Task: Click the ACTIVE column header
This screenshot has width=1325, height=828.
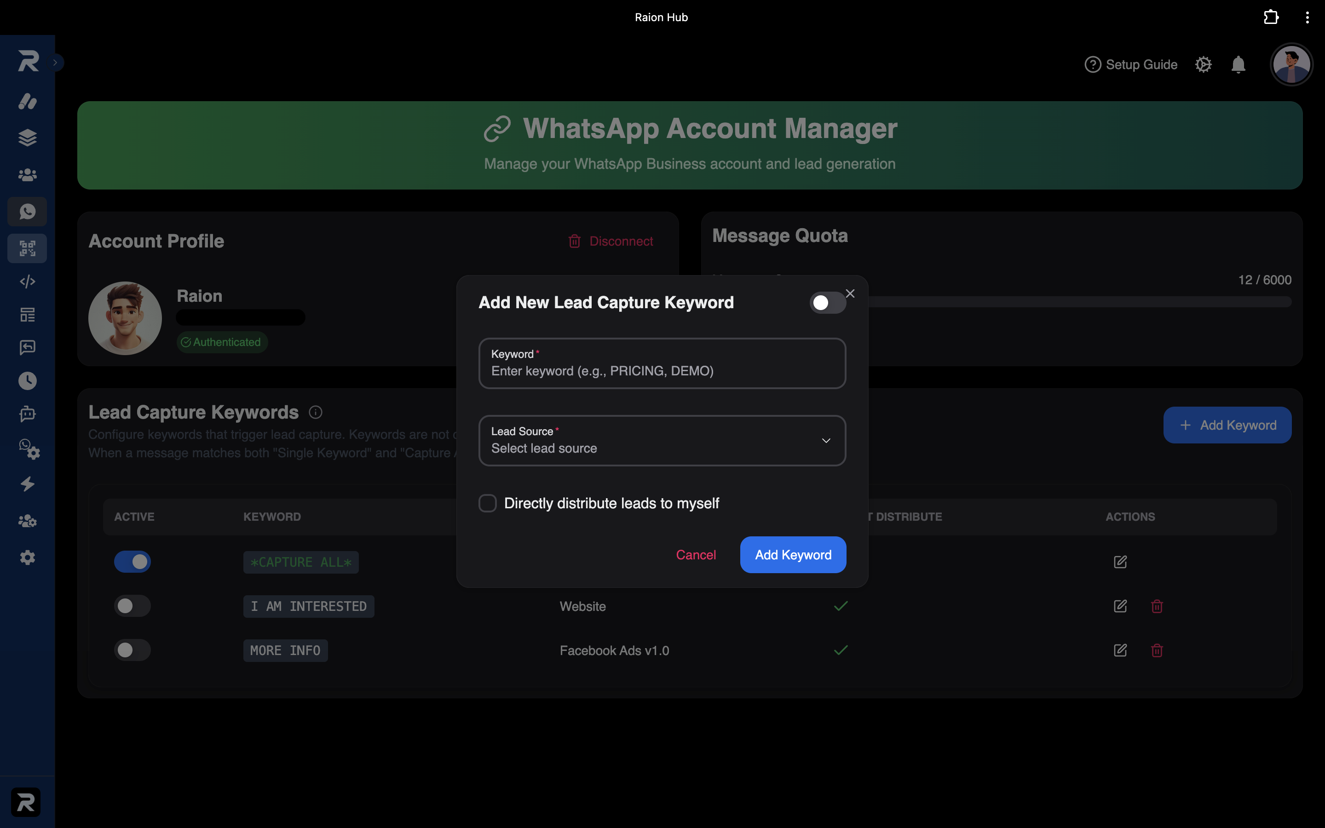Action: tap(134, 517)
